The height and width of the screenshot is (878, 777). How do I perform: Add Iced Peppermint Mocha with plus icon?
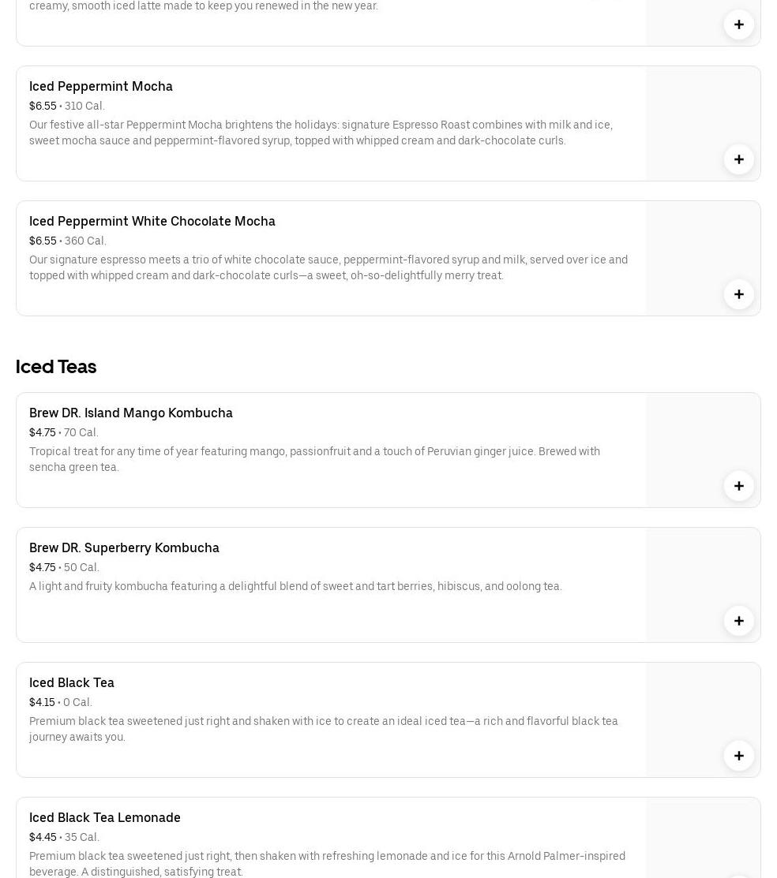[x=738, y=159]
